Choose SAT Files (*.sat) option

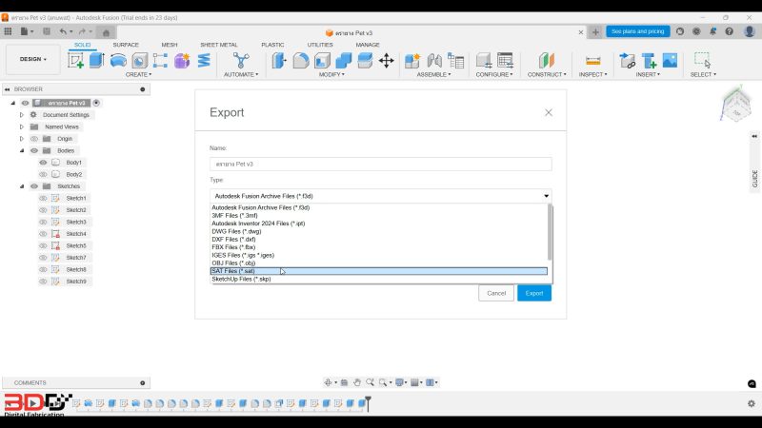[x=378, y=271]
